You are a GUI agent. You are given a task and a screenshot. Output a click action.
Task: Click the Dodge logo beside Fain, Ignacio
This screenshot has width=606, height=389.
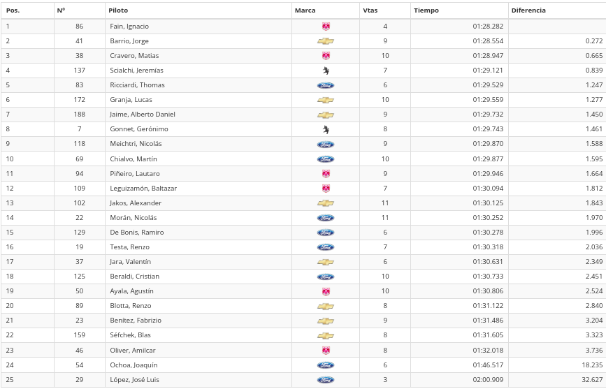click(x=326, y=27)
